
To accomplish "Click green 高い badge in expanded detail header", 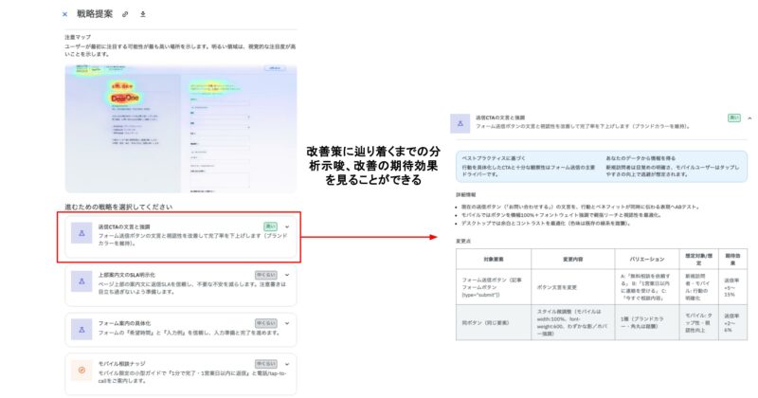I will [734, 118].
